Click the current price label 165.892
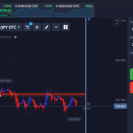 [x=120, y=106]
